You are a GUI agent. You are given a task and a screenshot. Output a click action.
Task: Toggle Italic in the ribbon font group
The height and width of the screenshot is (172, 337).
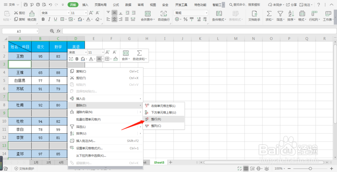(x=49, y=19)
